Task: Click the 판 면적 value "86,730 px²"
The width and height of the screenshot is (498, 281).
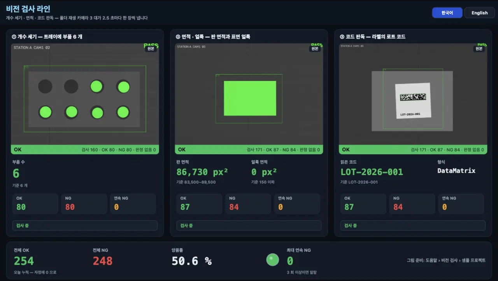Action: [x=202, y=172]
